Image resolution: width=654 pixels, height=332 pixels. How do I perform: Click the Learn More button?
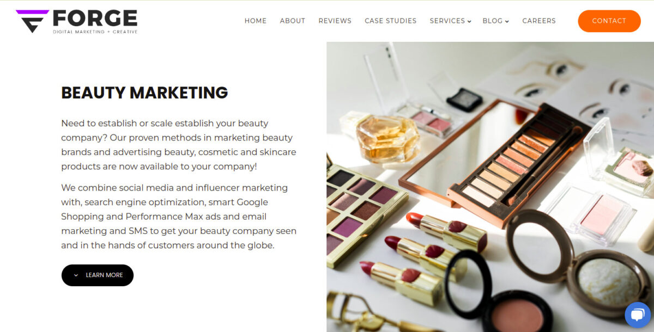tap(98, 275)
